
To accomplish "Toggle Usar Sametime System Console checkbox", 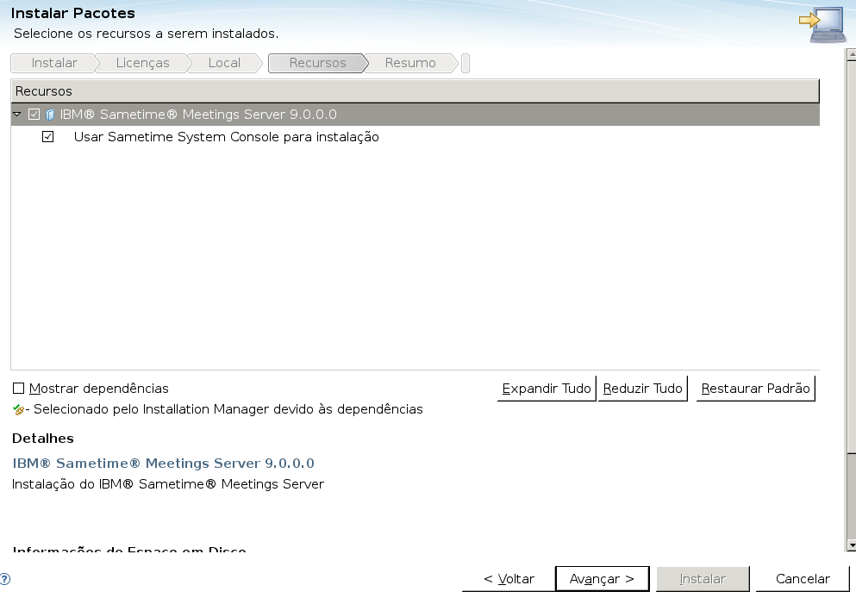I will pyautogui.click(x=48, y=137).
